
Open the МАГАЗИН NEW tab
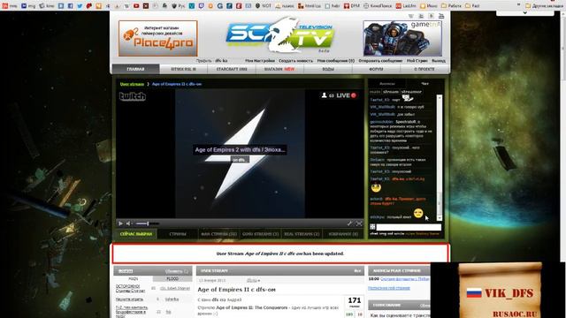point(279,69)
